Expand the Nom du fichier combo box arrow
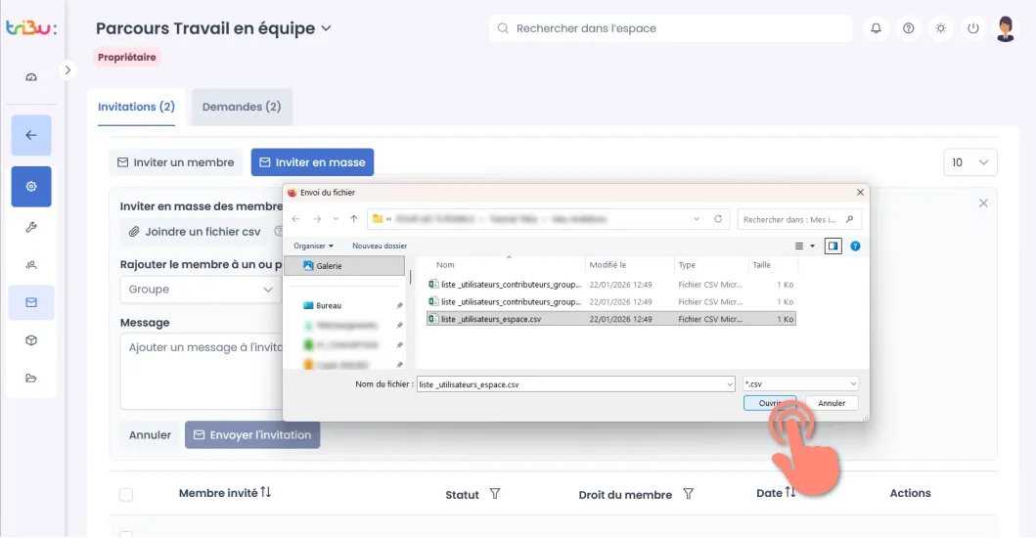 pyautogui.click(x=730, y=384)
